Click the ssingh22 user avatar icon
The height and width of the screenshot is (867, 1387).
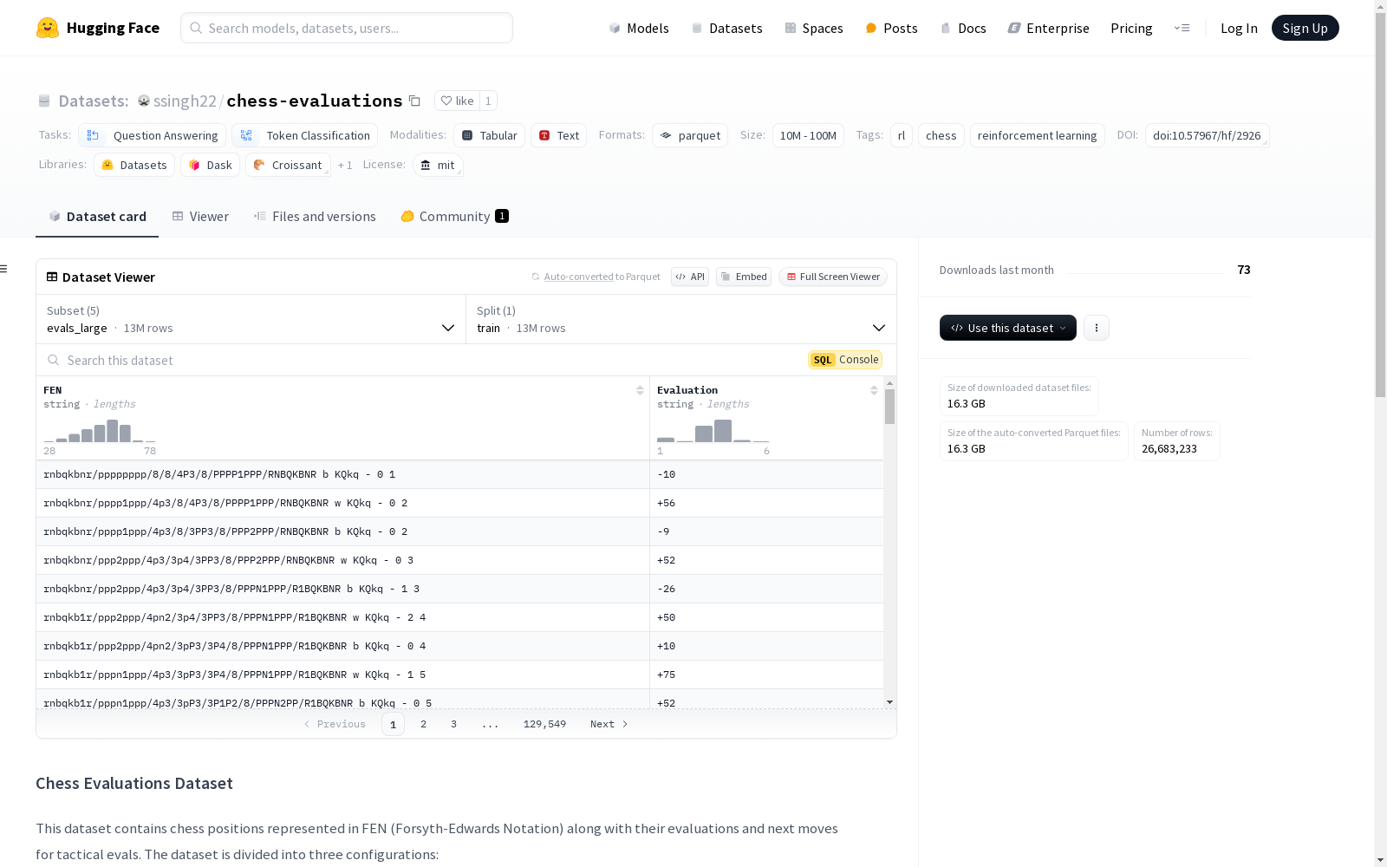144,101
